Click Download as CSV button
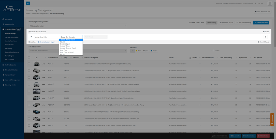The width and height of the screenshot is (276, 139). [226, 22]
